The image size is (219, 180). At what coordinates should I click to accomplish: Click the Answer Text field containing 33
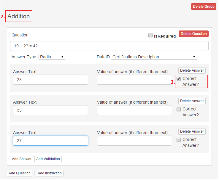click(50, 110)
